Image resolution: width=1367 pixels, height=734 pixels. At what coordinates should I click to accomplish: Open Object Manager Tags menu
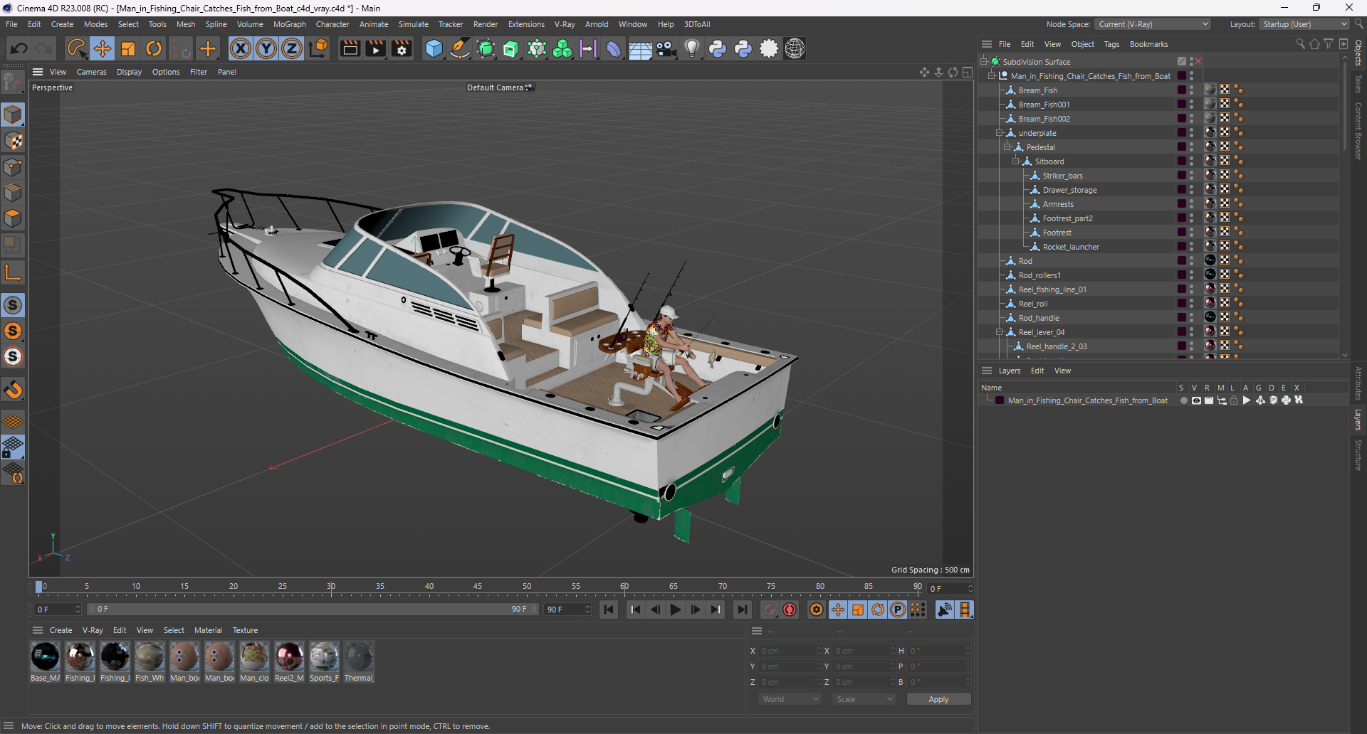point(1111,44)
